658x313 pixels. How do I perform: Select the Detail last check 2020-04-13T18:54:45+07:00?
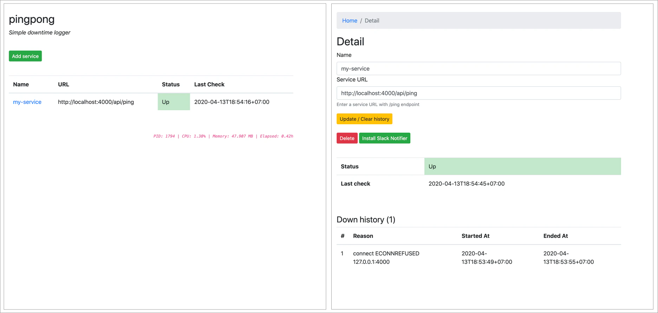(467, 184)
